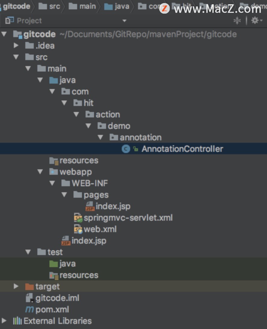Screen dimensions: 267x329
Task: Click green test java folder icon
Action: pyautogui.click(x=54, y=264)
